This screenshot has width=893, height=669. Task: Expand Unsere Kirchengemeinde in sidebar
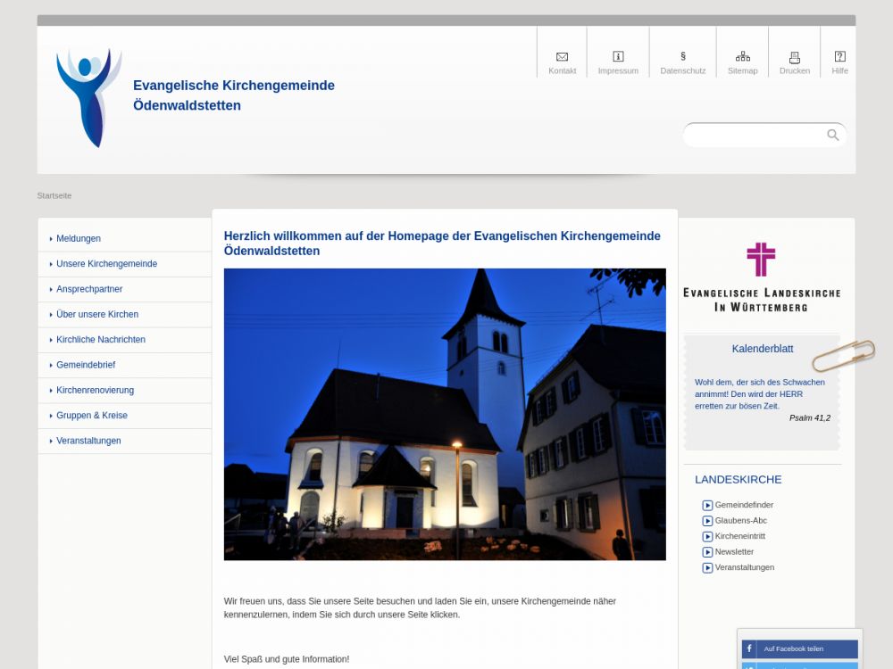point(106,264)
